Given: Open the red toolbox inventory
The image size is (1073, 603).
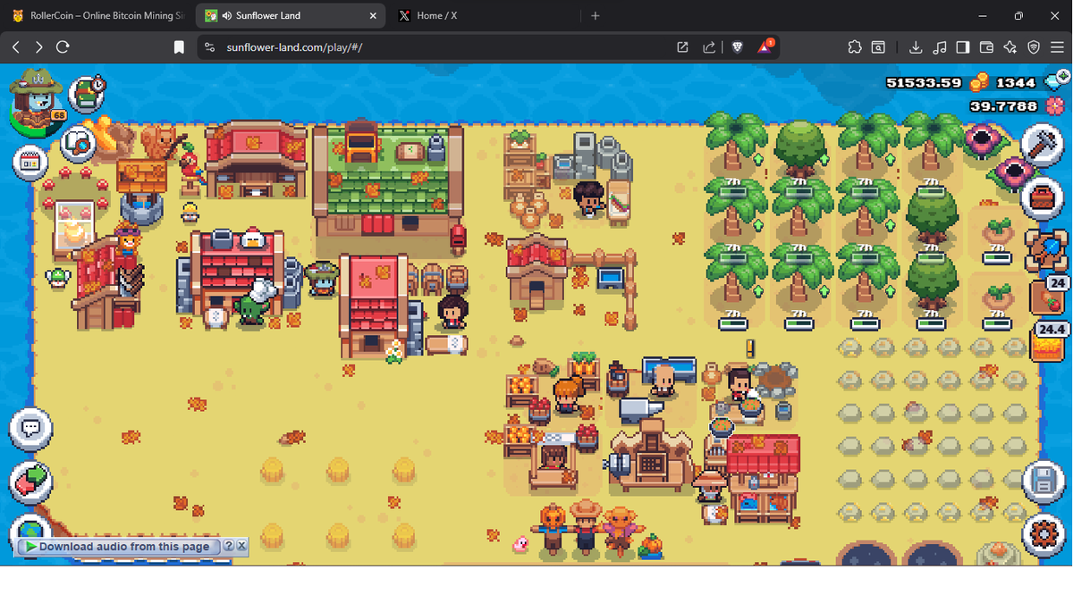Looking at the screenshot, I should click(1042, 197).
